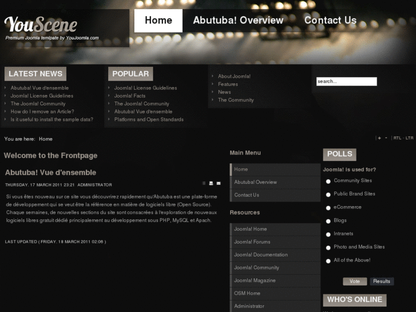Open article title Abutuba! Vue d'ensemble
This screenshot has height=312, width=416.
51,172
